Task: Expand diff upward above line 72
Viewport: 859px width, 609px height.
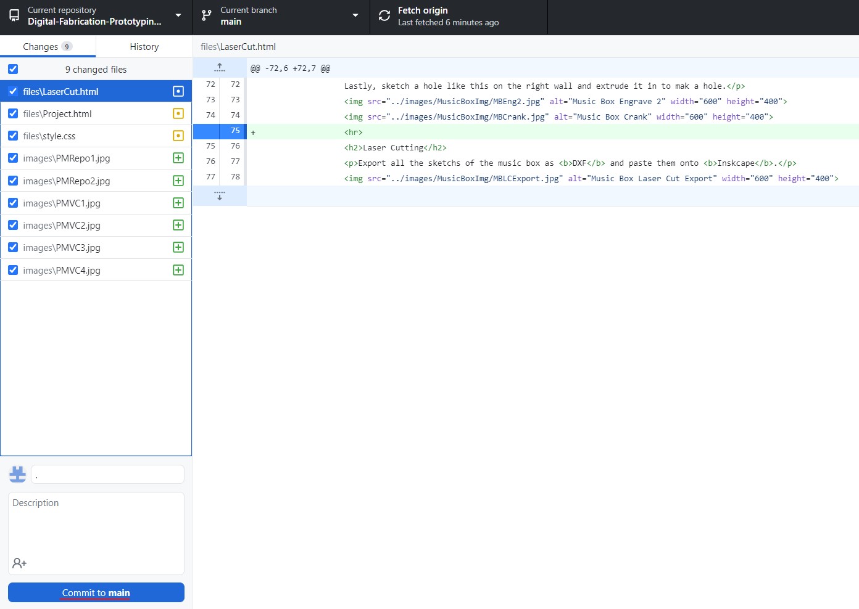Action: click(x=220, y=68)
